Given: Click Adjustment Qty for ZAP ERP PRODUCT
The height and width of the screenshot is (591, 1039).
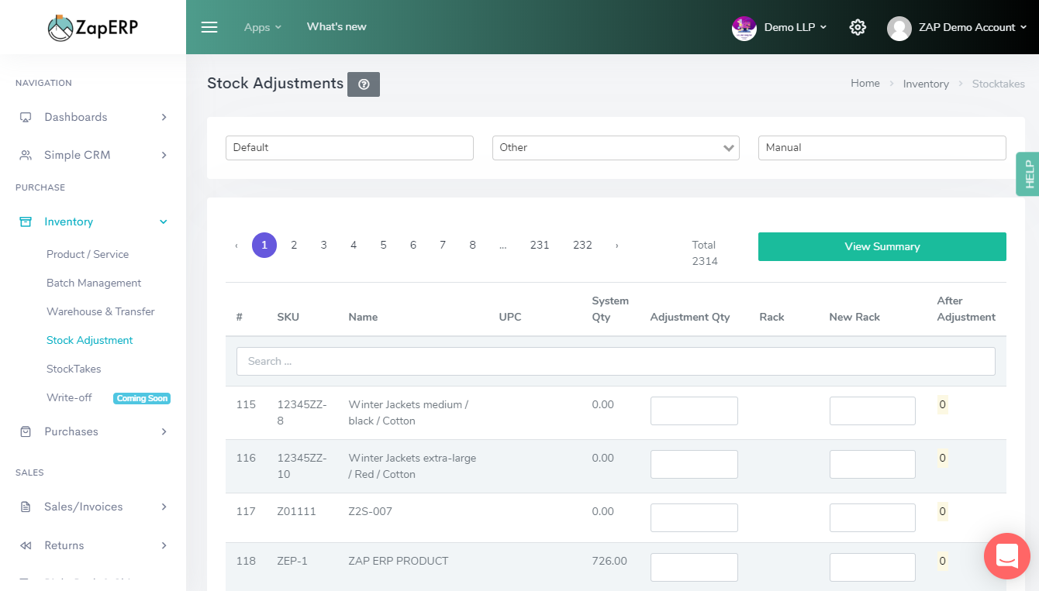Looking at the screenshot, I should click(x=694, y=568).
